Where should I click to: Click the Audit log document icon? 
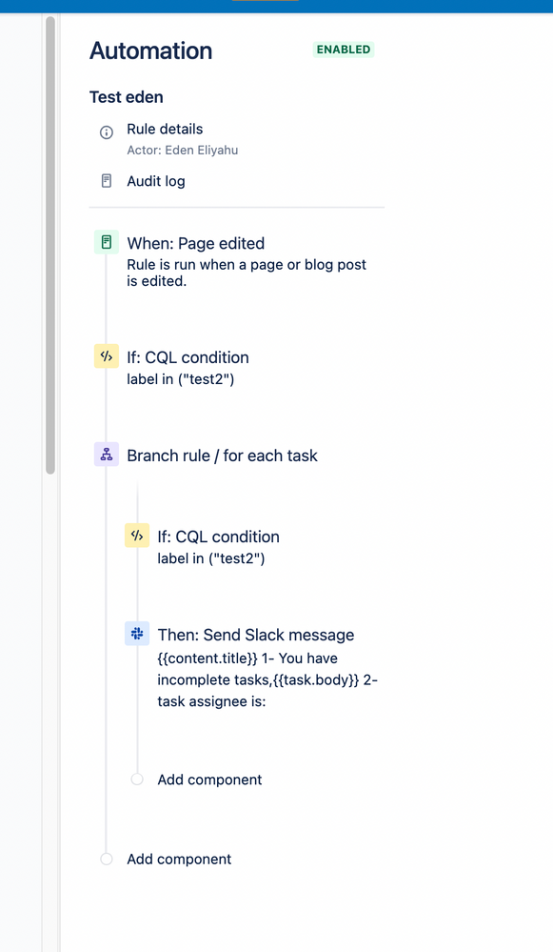105,180
